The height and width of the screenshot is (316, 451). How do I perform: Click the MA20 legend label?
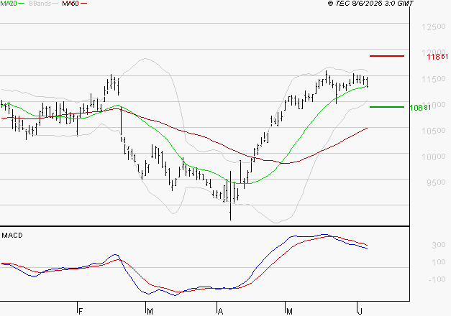click(x=9, y=4)
